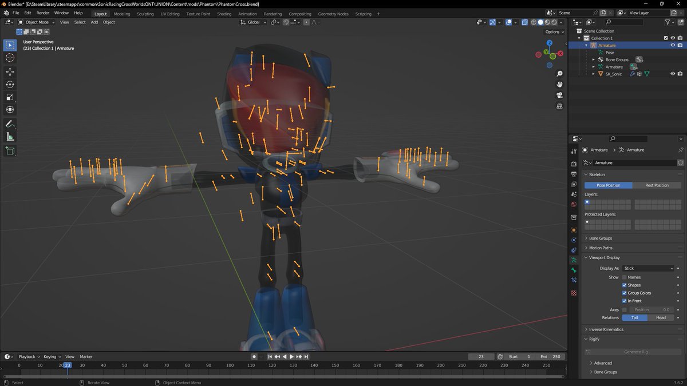Uncheck the Group Colors checkbox
Screen dimensions: 687x386
coord(624,293)
